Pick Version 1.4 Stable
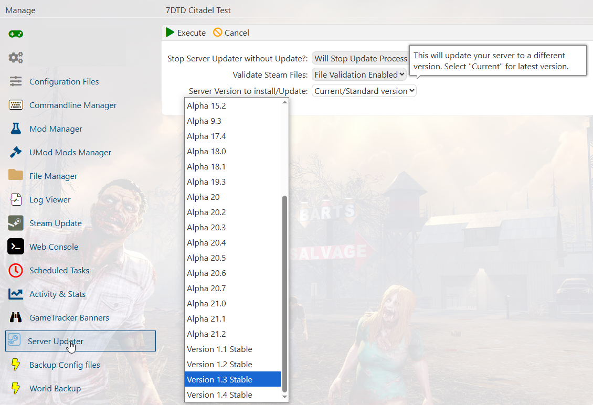Screen dimensions: 593x405 pyautogui.click(x=232, y=395)
